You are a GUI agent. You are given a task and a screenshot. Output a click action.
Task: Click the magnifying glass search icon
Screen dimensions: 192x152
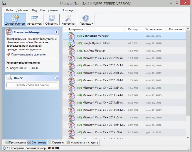pos(9,77)
